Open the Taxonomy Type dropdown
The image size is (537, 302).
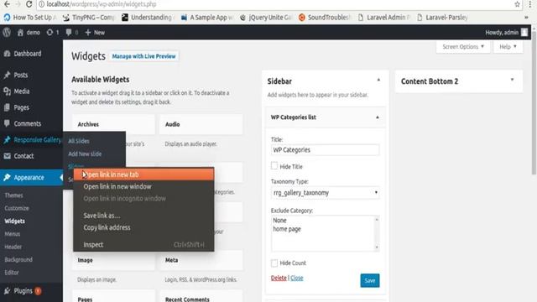tap(325, 193)
